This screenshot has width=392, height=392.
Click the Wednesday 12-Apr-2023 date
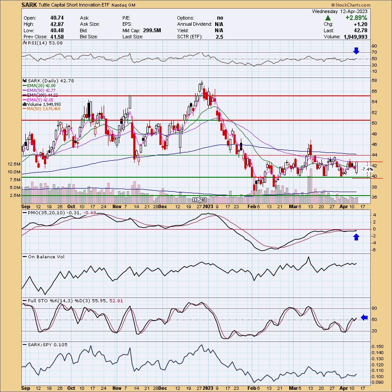coord(339,11)
